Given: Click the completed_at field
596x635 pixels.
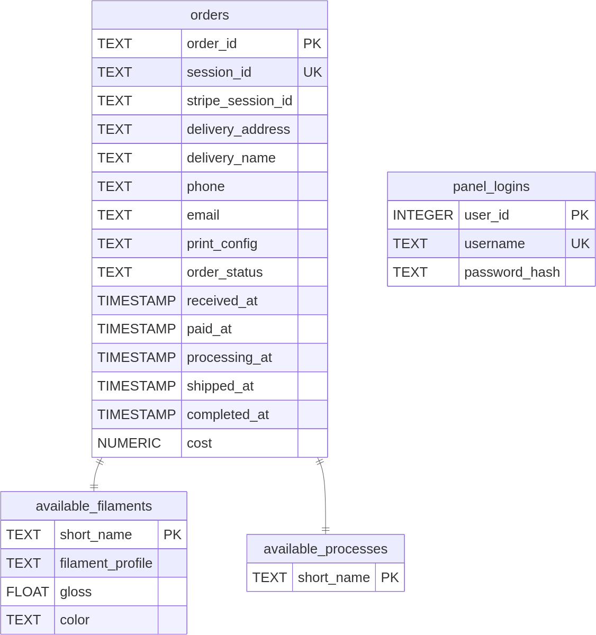Looking at the screenshot, I should (x=228, y=414).
